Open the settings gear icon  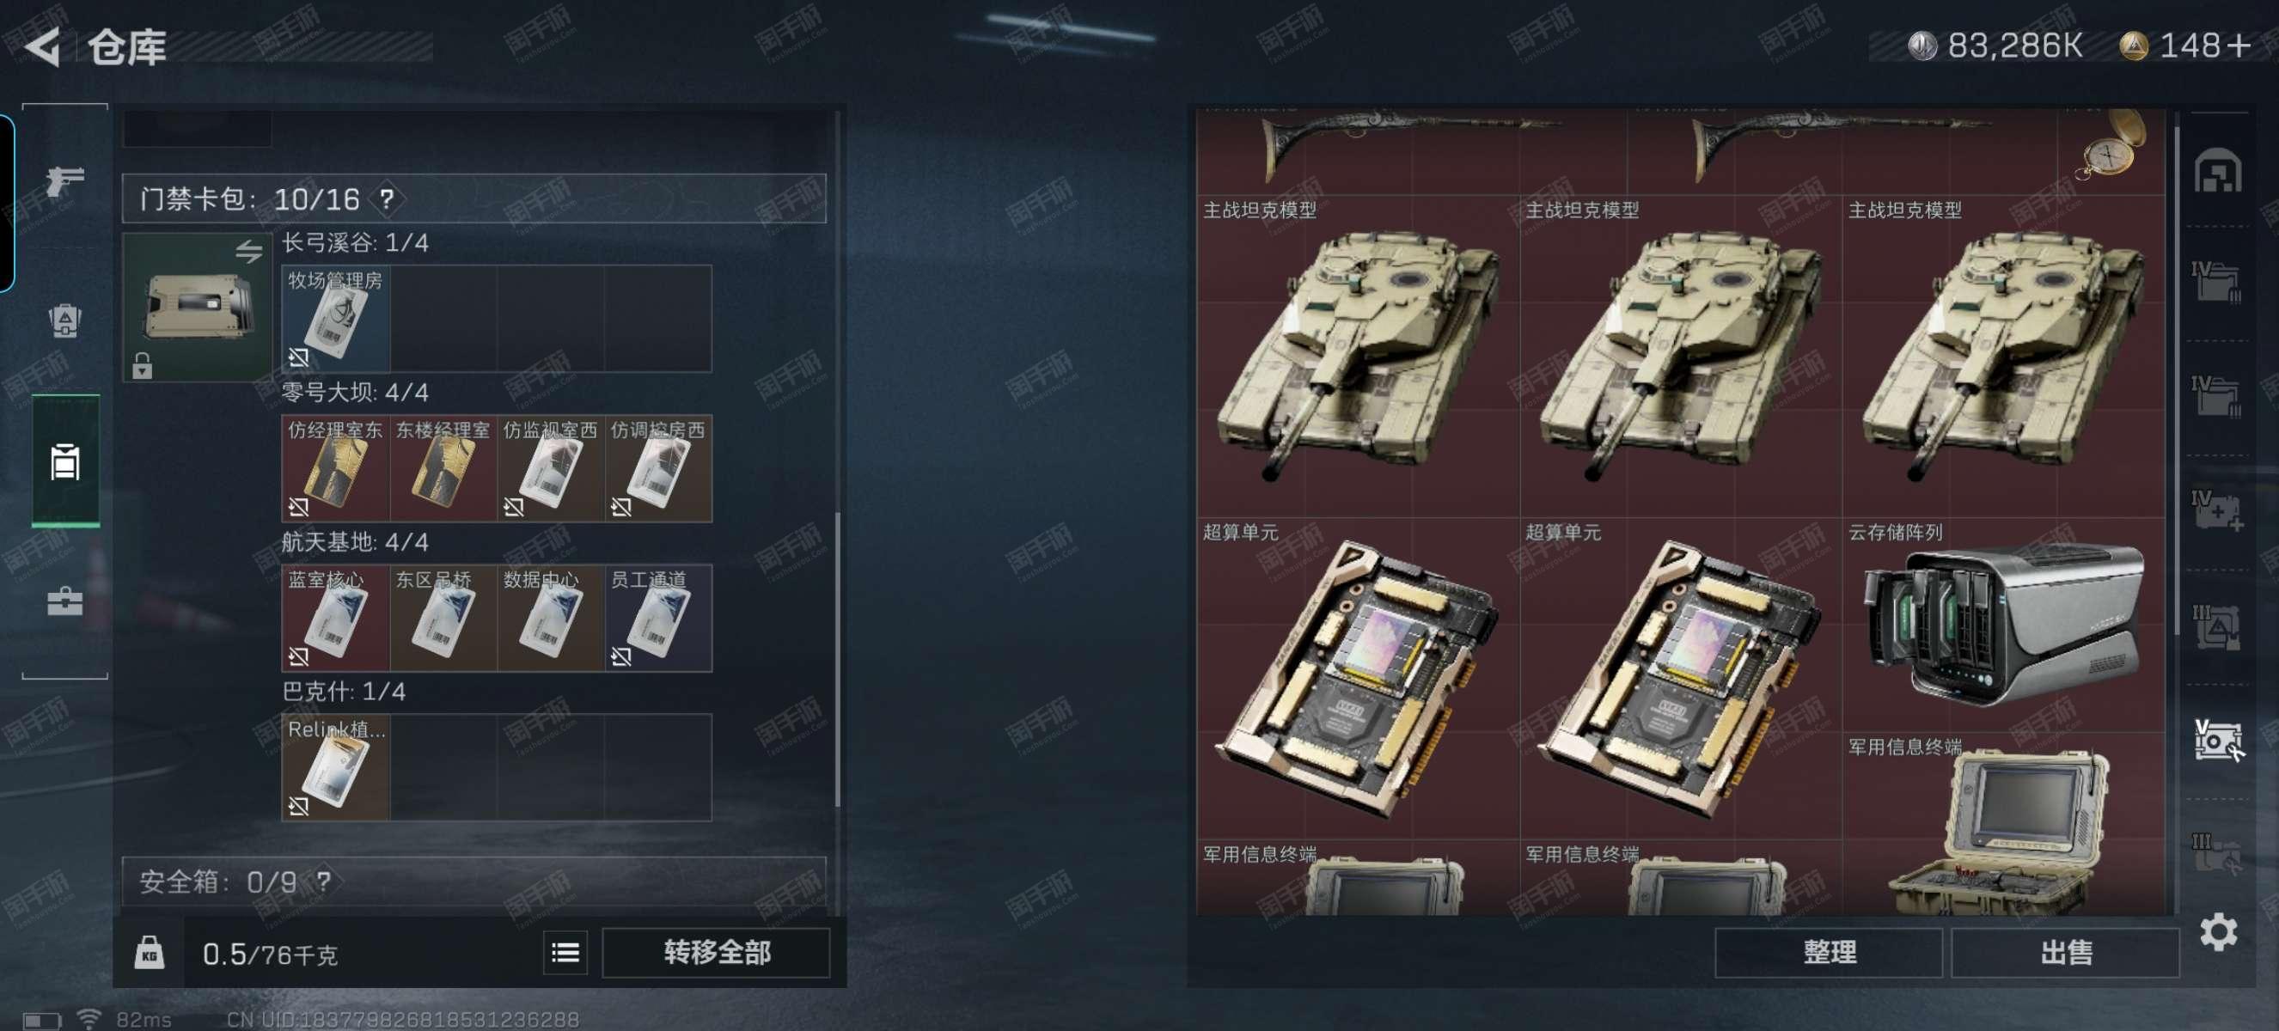pyautogui.click(x=2218, y=933)
